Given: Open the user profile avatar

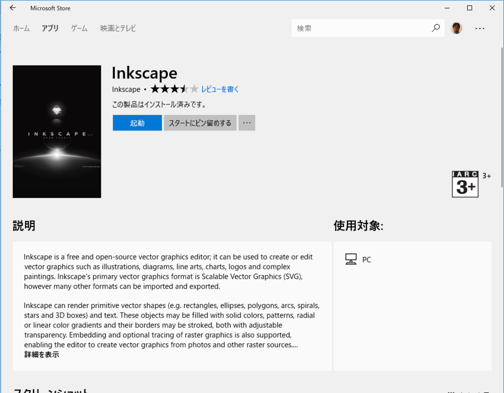Looking at the screenshot, I should (x=456, y=28).
